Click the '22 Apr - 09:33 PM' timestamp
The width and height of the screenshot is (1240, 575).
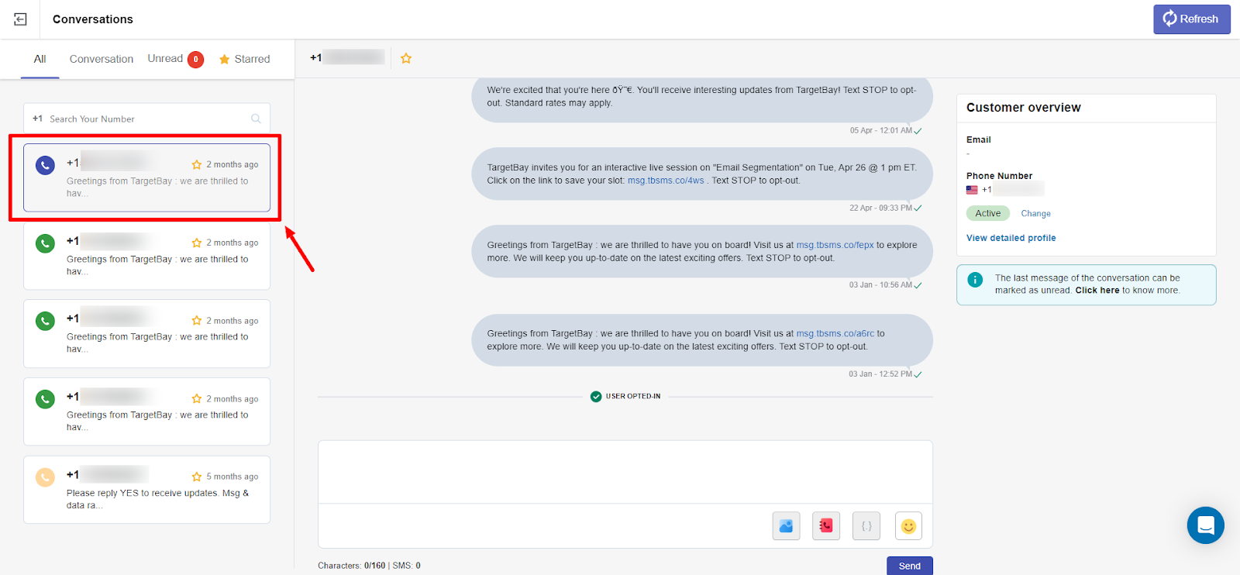click(x=880, y=208)
